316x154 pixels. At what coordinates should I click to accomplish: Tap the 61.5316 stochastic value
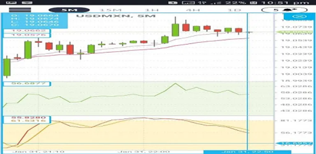pyautogui.click(x=28, y=121)
